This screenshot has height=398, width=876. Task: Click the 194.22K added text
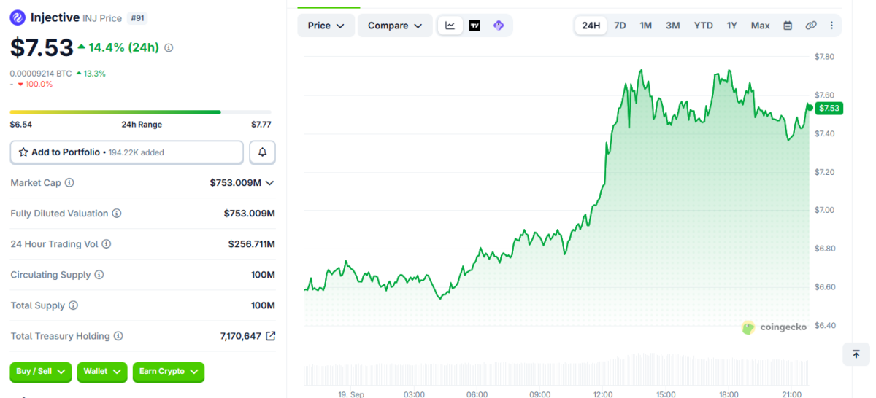pos(137,152)
